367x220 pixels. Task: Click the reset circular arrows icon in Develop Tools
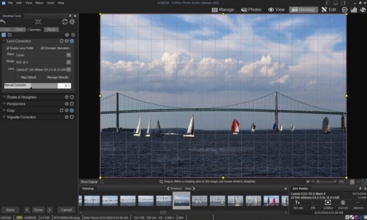click(x=64, y=22)
